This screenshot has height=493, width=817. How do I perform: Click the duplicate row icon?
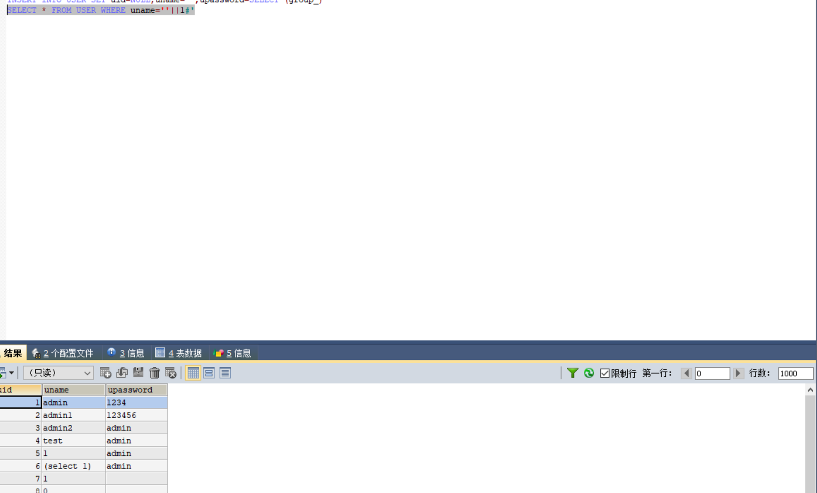(122, 373)
